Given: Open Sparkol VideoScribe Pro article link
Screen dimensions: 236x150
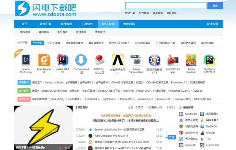Looking at the screenshot, I should click(x=120, y=130).
